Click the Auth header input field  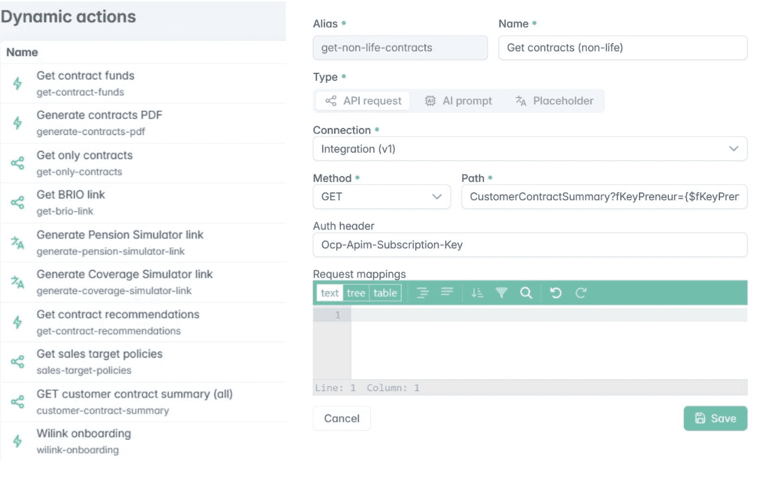[529, 245]
